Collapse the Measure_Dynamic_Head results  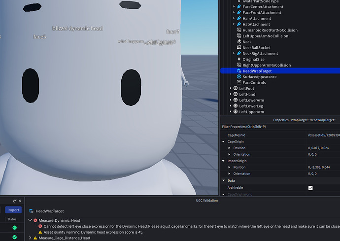[x=30, y=220]
